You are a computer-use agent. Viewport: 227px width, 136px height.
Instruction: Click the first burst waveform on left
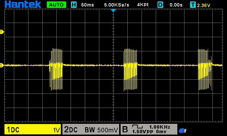tap(56, 69)
